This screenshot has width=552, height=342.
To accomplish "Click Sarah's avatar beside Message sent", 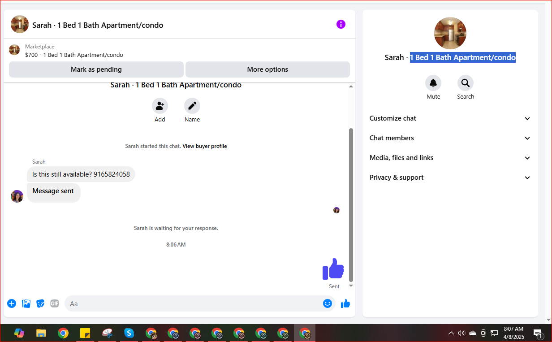I will pos(17,196).
